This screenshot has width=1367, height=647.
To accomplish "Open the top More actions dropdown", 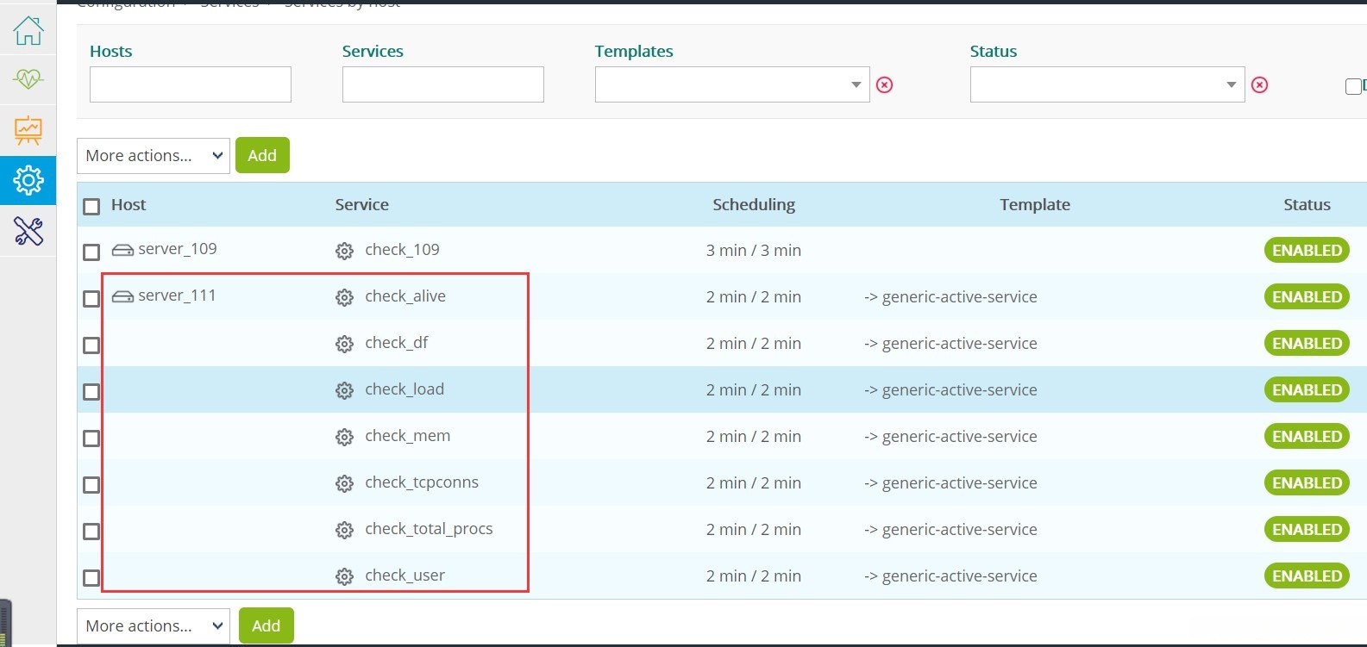I will 154,156.
